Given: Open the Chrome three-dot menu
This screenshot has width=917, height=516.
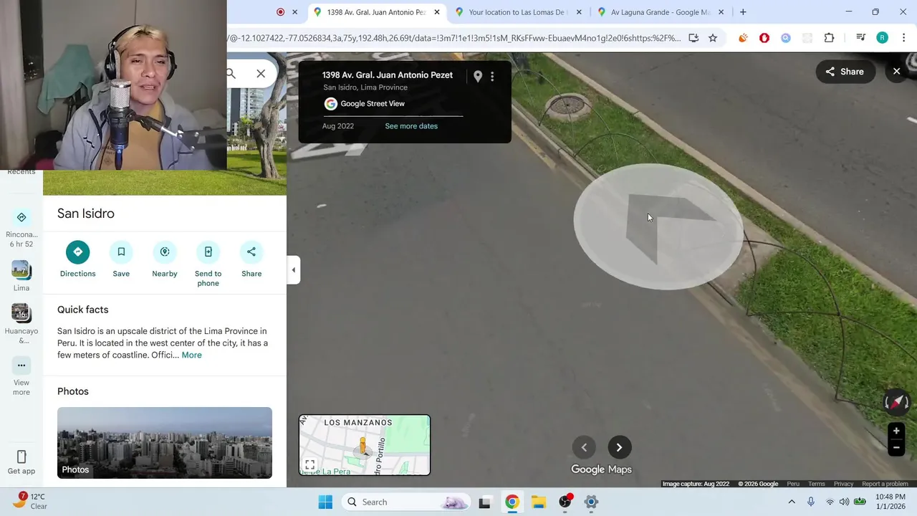Looking at the screenshot, I should click(x=903, y=38).
